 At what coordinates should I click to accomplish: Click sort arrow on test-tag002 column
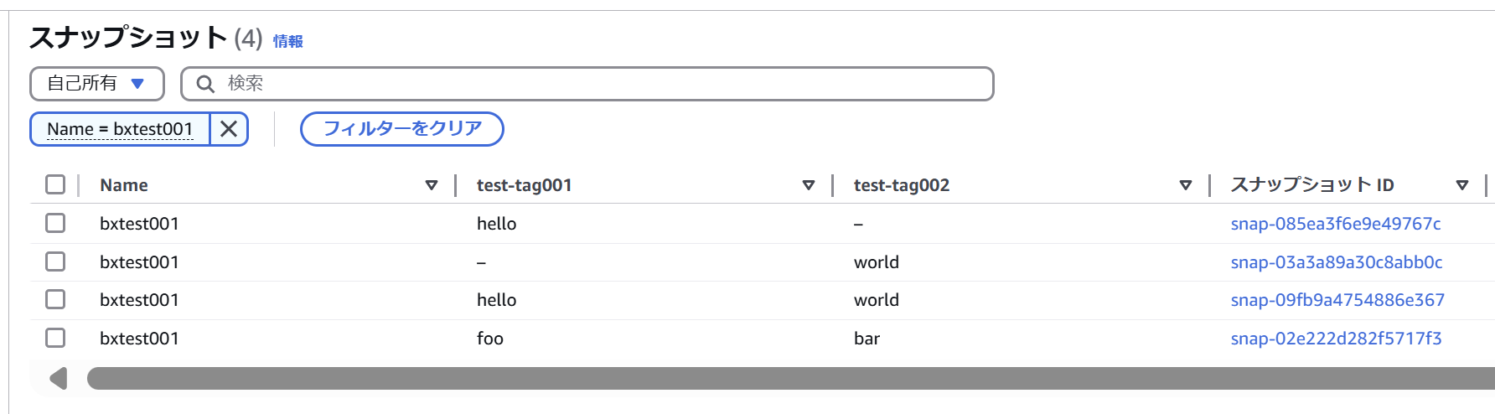pyautogui.click(x=1186, y=185)
